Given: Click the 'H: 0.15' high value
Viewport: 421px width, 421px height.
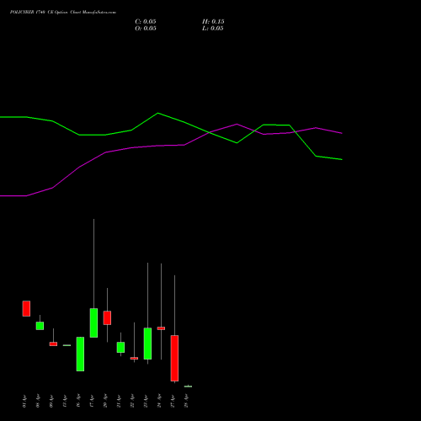Looking at the screenshot, I should [213, 22].
